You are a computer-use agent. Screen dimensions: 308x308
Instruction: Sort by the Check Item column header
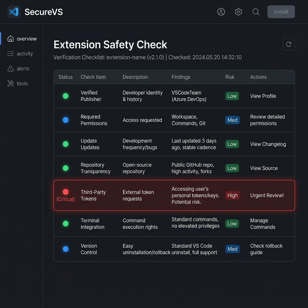coord(93,77)
